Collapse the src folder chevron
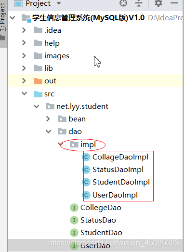Image resolution: width=184 pixels, height=252 pixels. click(25, 93)
